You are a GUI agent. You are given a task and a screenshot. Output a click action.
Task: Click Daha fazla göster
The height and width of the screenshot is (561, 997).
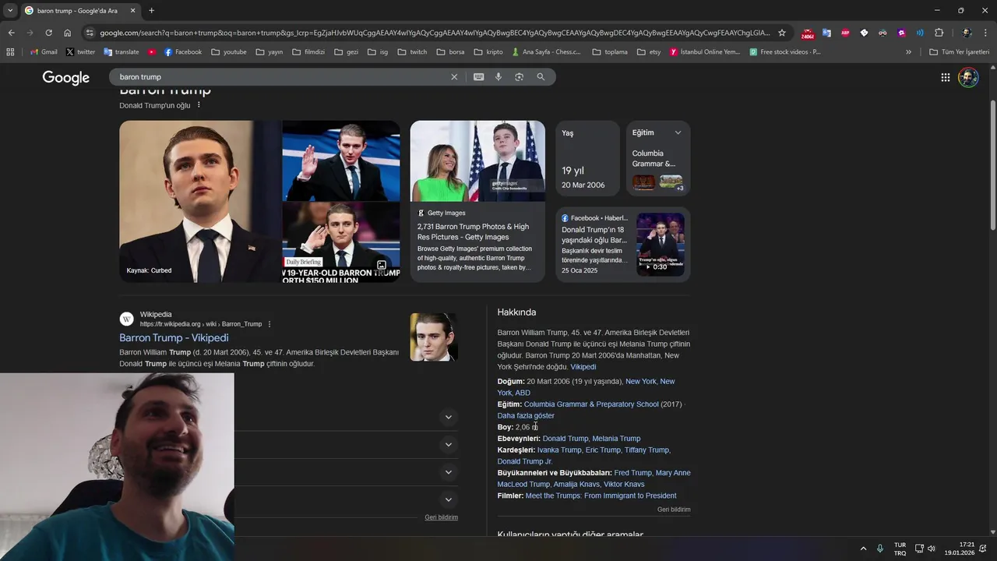click(526, 416)
